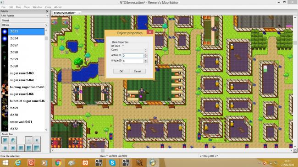
Task: Open Google Chrome from the taskbar
Action: click(58, 162)
